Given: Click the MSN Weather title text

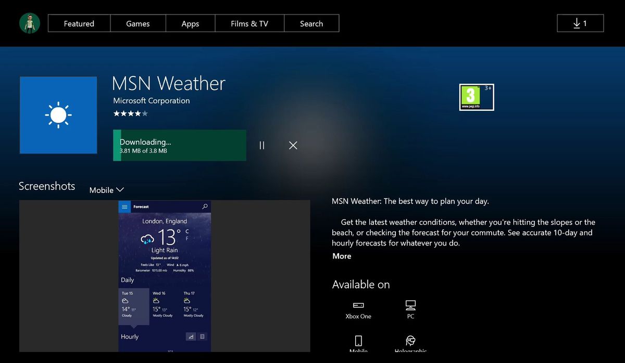Looking at the screenshot, I should [x=169, y=83].
